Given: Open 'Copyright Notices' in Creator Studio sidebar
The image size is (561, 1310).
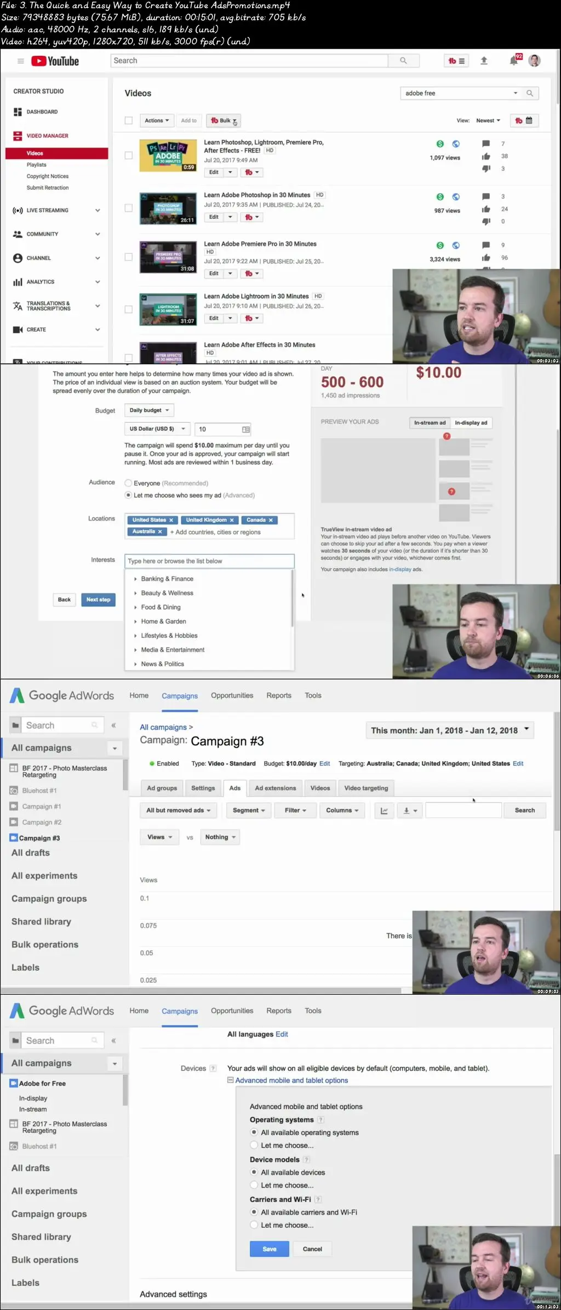Looking at the screenshot, I should click(48, 177).
